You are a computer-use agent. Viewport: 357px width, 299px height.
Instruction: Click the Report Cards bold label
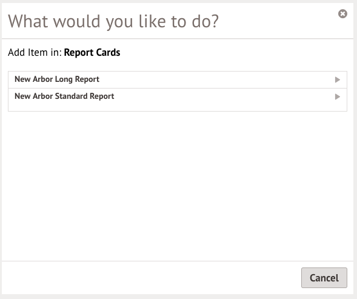(x=92, y=52)
